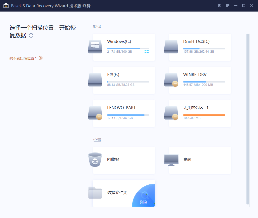The height and width of the screenshot is (218, 258).
Task: Click the double chevron arrow beside the link
Action: (41, 58)
